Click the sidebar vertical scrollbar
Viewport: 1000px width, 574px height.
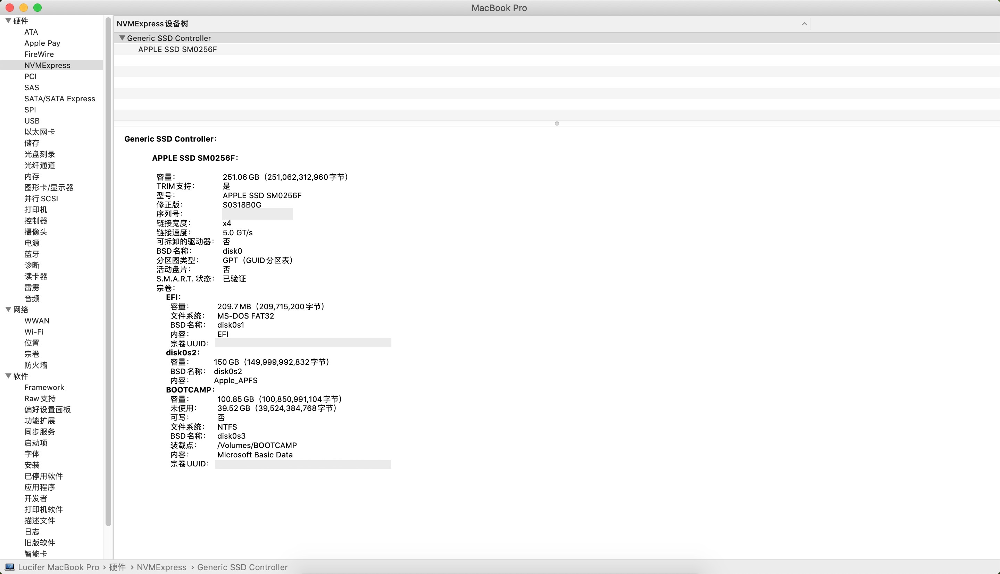click(108, 272)
